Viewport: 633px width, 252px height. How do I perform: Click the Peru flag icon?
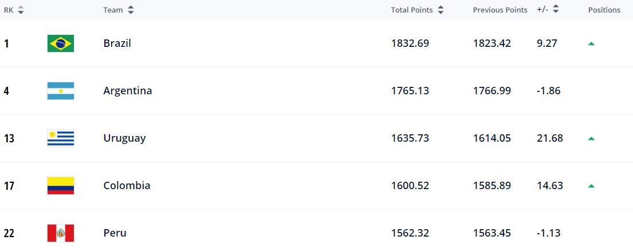pos(60,233)
